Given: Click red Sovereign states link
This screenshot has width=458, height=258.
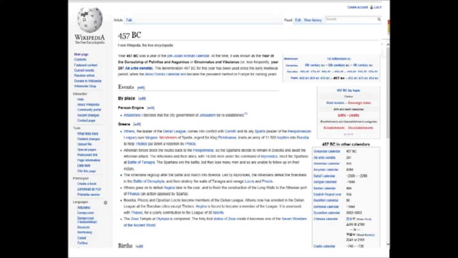Looking at the screenshot, I should coord(360,103).
